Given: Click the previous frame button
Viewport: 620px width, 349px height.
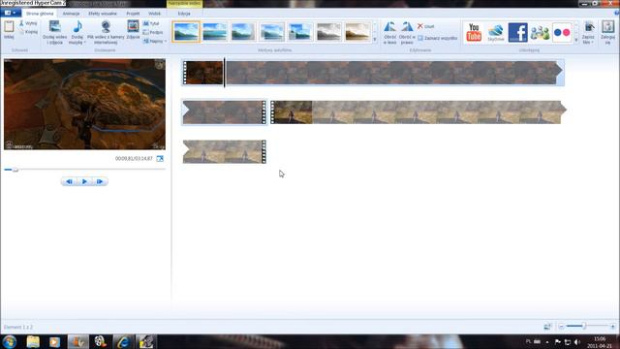Looking at the screenshot, I should pos(69,181).
